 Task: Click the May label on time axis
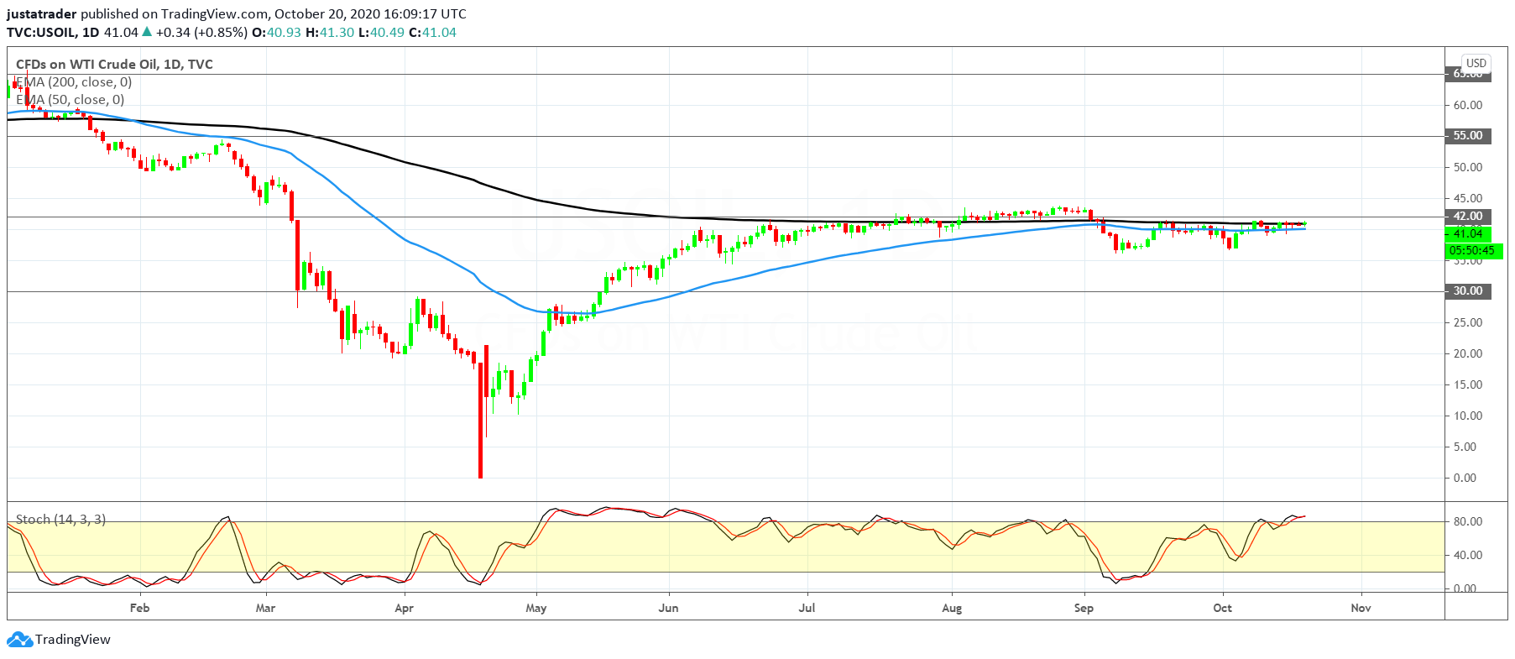535,608
